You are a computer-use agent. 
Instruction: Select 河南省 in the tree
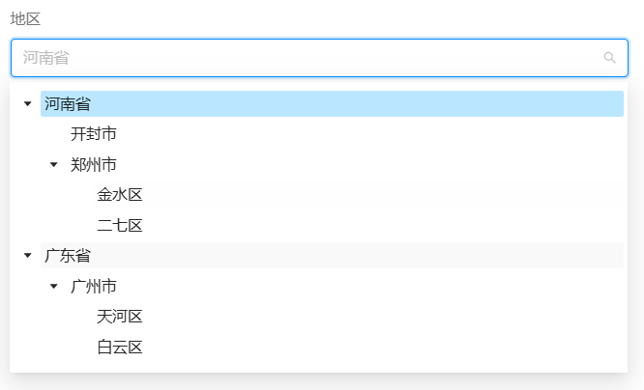tap(68, 103)
